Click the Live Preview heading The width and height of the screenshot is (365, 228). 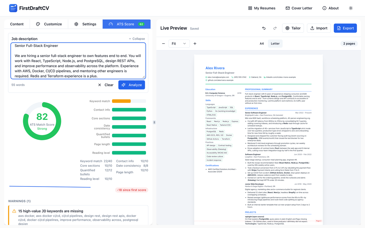174,28
